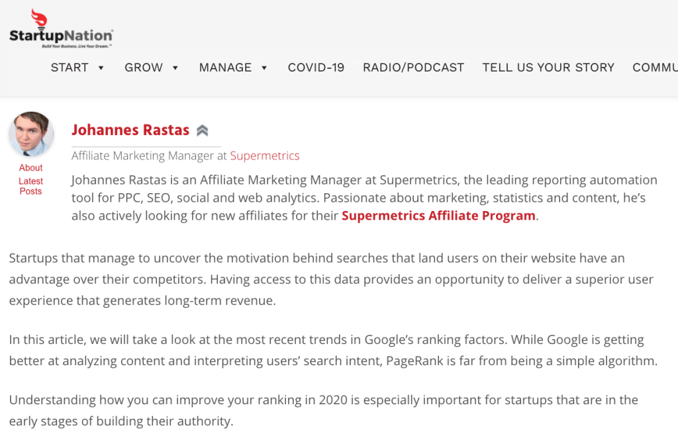Expand the START menu dropdown arrow
Image resolution: width=678 pixels, height=440 pixels.
[101, 68]
